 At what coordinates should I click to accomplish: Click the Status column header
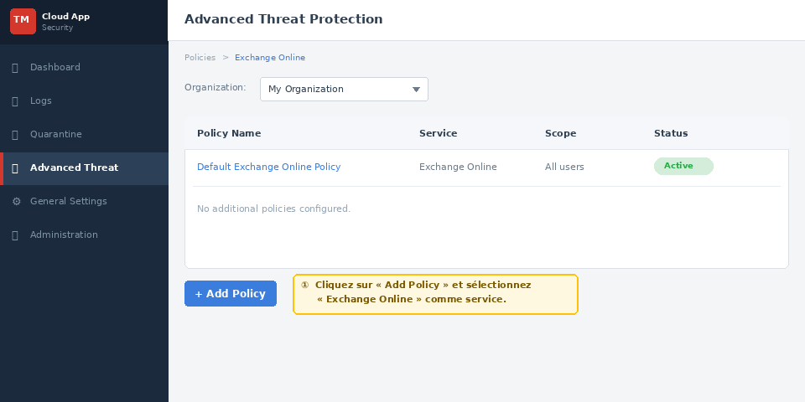click(671, 133)
